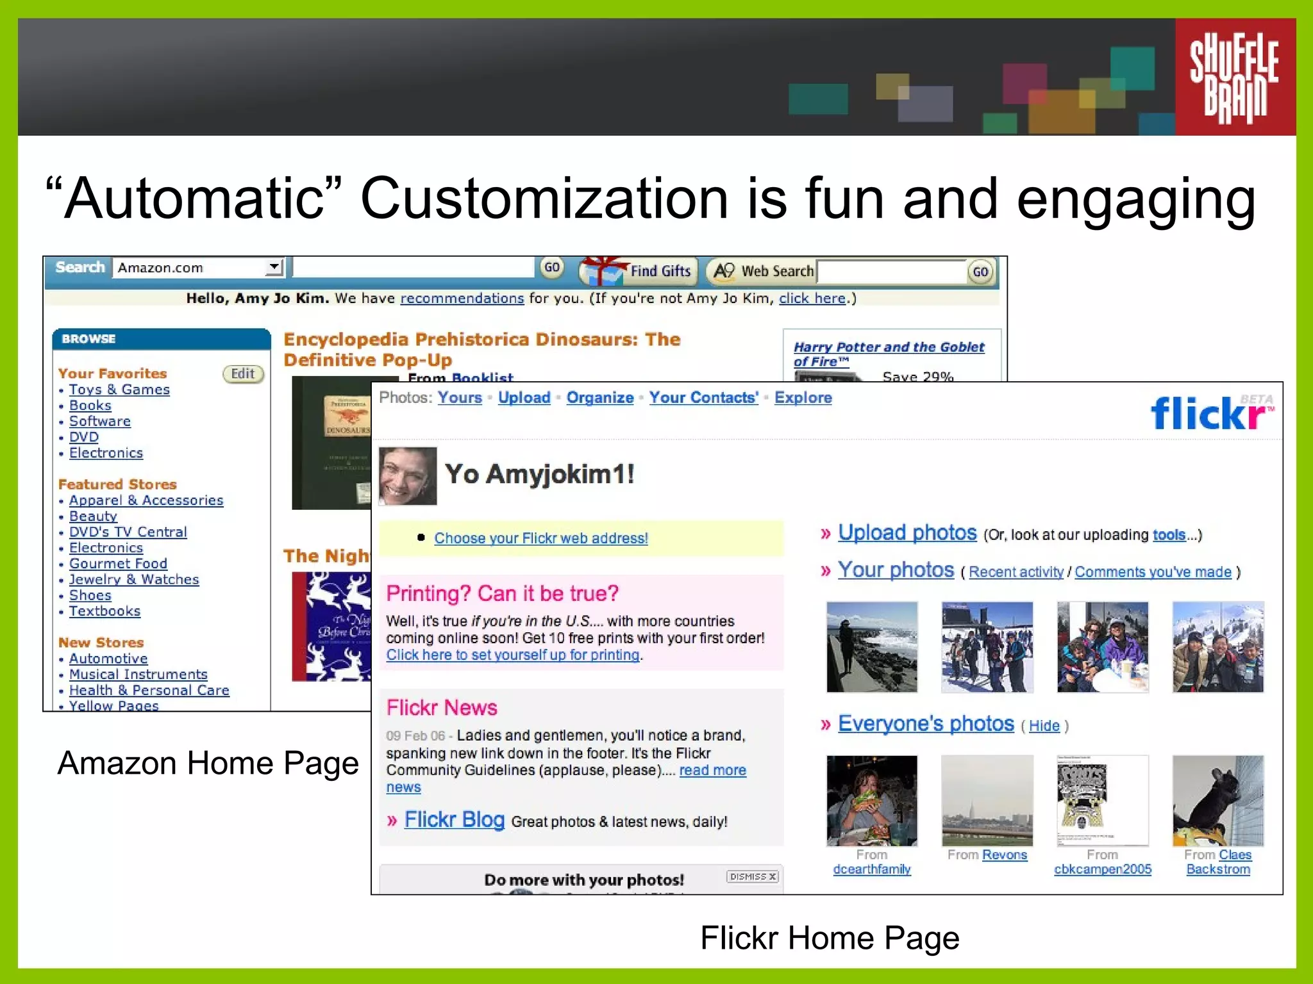1313x984 pixels.
Task: Open Upload in Flickr Photos navigation
Action: coord(524,398)
